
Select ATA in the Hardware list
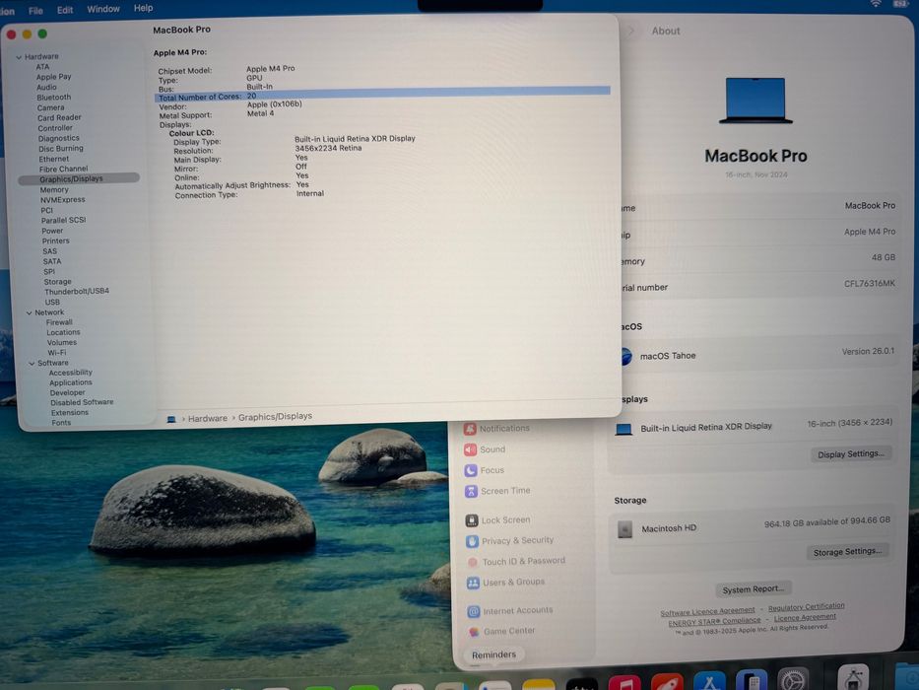[42, 67]
